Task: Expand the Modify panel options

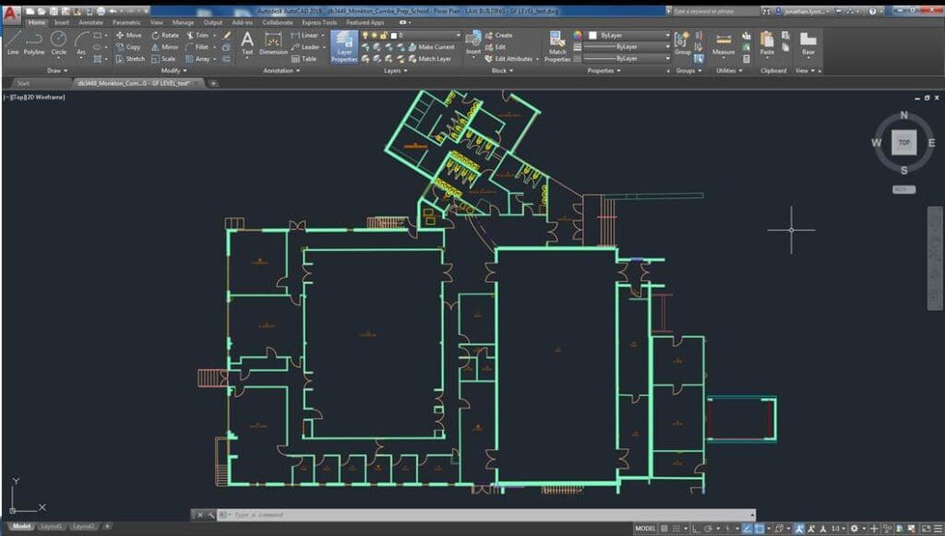Action: [173, 70]
